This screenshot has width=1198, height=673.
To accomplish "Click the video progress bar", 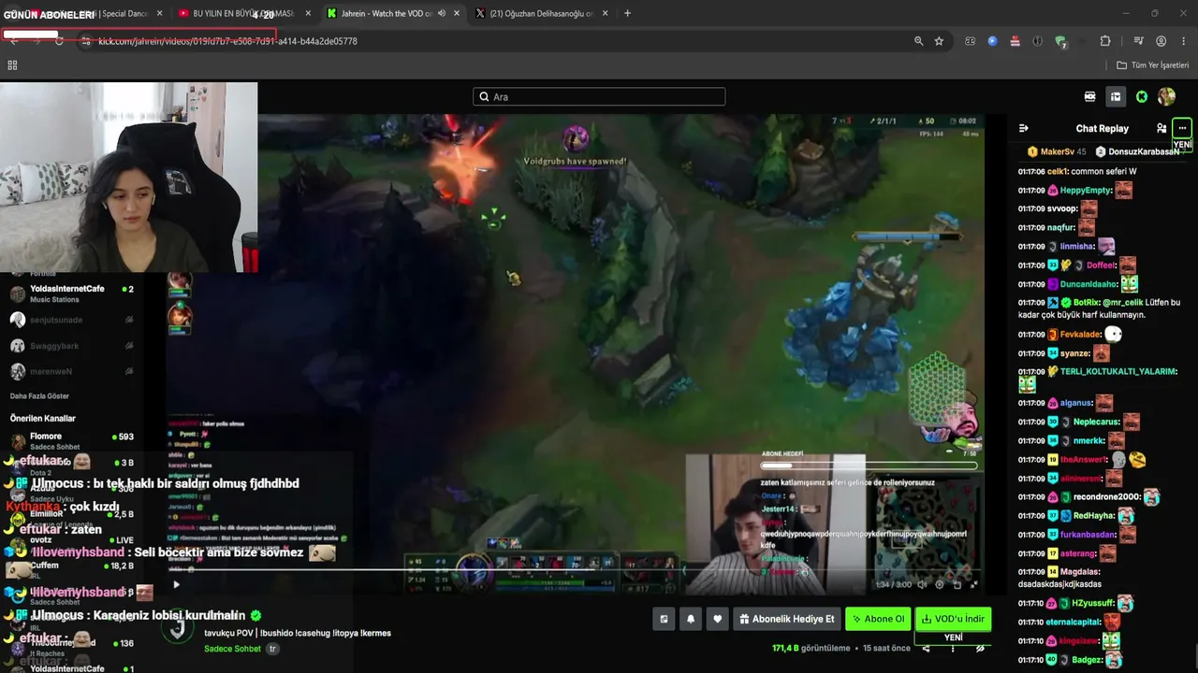I will [x=573, y=569].
